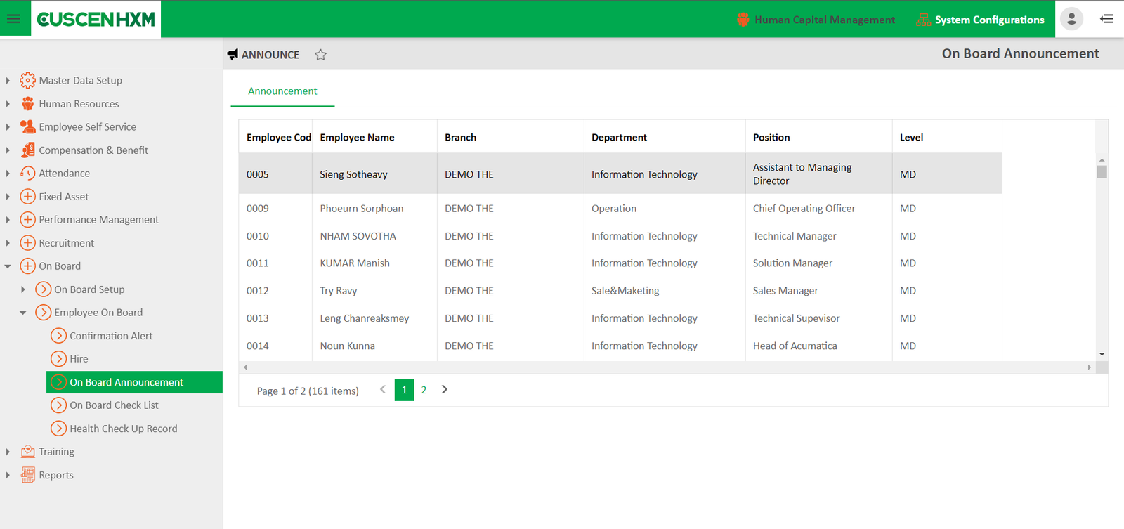Collapse the On Board tree node

[8, 266]
